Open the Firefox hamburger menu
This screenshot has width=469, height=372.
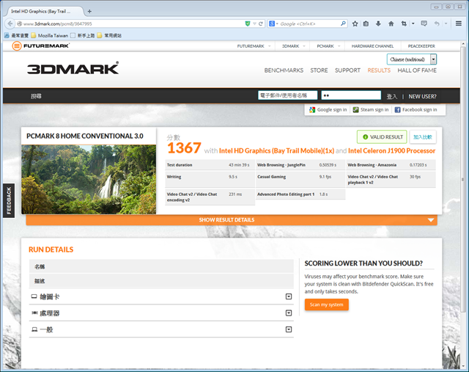[x=459, y=23]
